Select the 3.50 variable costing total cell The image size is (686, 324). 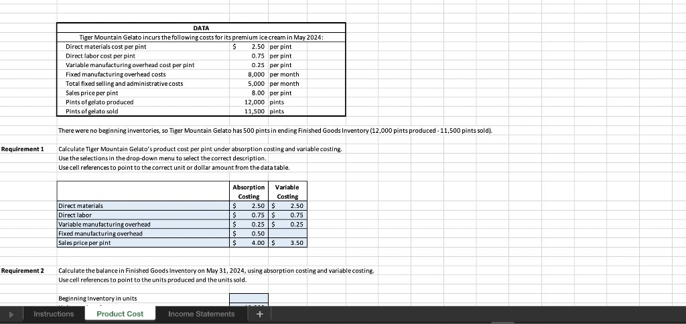point(287,243)
